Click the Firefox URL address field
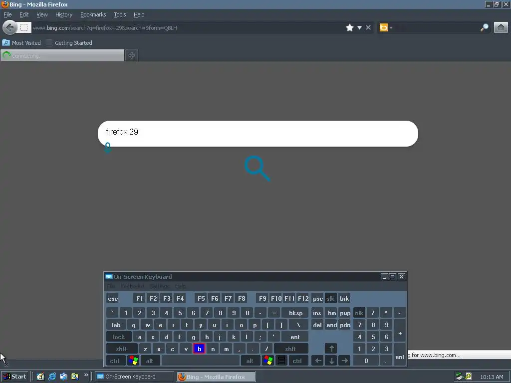Image resolution: width=511 pixels, height=383 pixels. click(188, 28)
